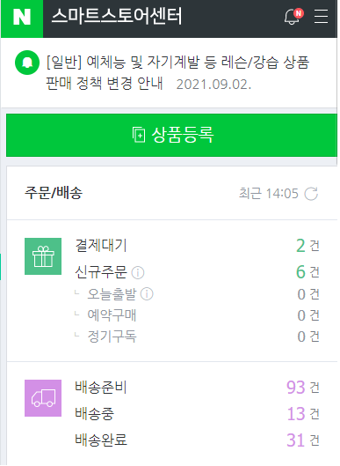
Task: Open 배송준비 orders showing 93건
Action: click(198, 388)
